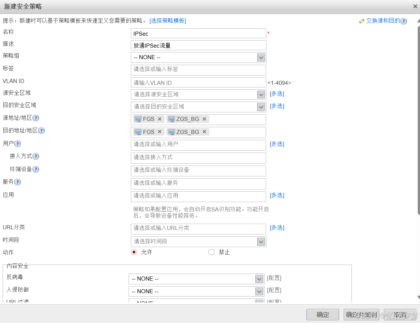Click help icon next to 目的地址/地区
The height and width of the screenshot is (323, 420).
(41, 131)
